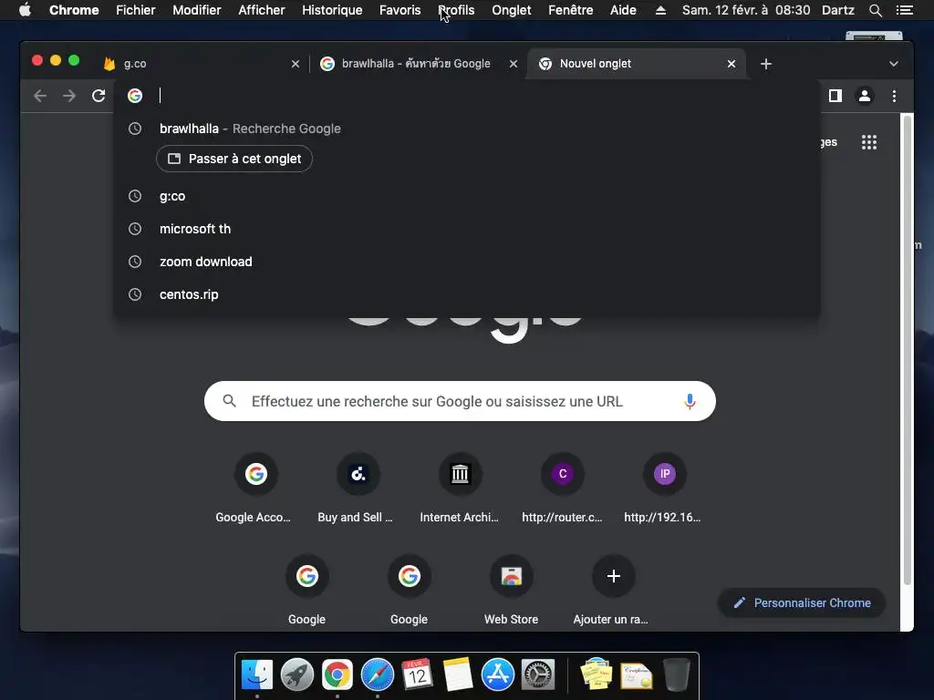Open the Aide menu
This screenshot has height=700, width=934.
click(x=623, y=10)
